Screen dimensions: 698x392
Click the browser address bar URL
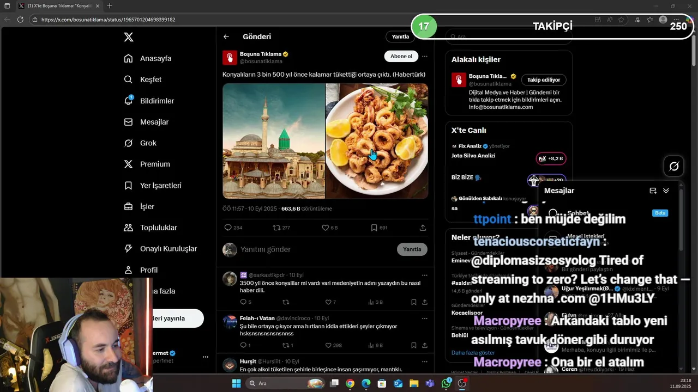pyautogui.click(x=108, y=20)
